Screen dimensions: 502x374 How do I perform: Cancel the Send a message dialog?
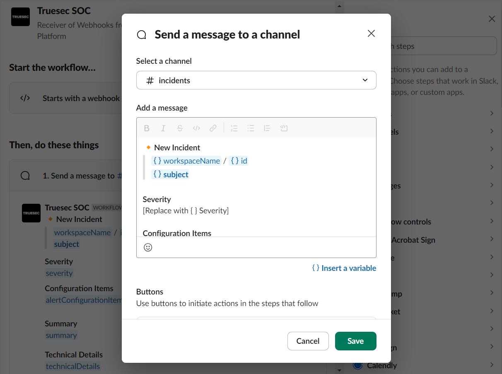pyautogui.click(x=308, y=341)
